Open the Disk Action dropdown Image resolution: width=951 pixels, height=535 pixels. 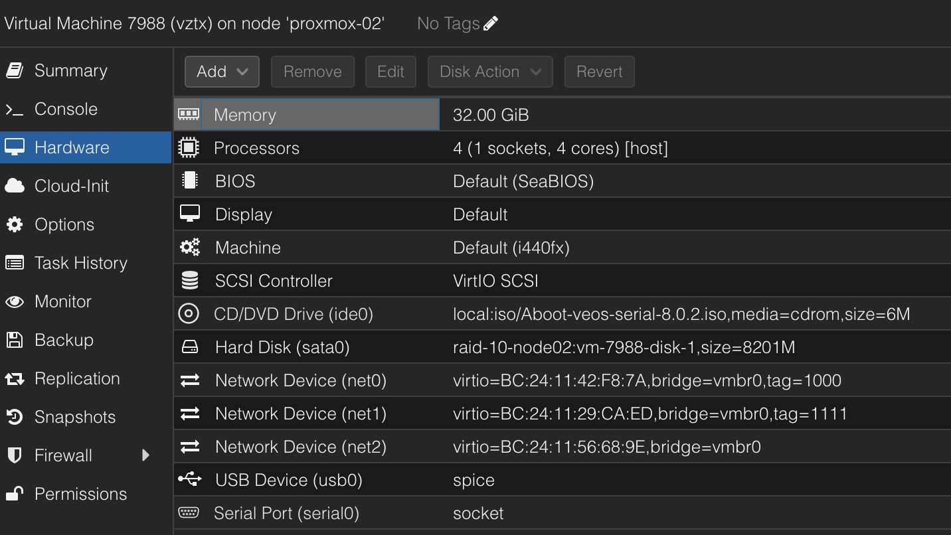[489, 71]
